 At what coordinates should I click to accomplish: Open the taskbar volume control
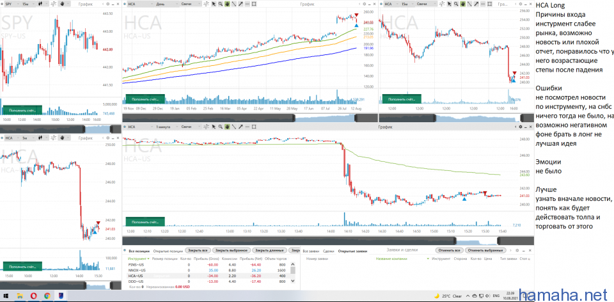(487, 296)
